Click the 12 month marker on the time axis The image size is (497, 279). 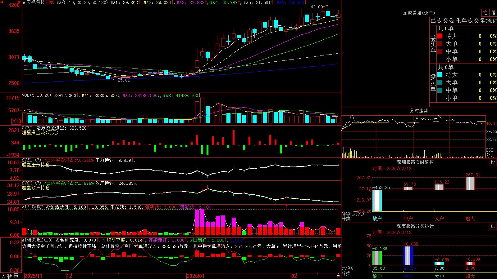[x=69, y=276]
